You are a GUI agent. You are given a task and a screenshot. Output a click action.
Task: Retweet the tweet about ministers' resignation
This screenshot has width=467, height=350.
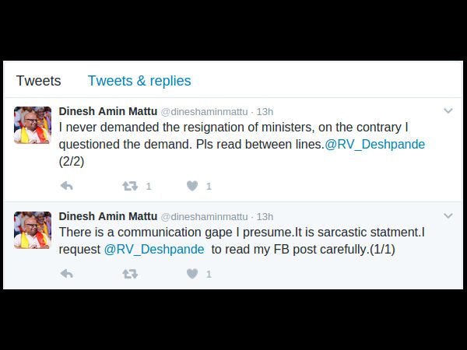coord(130,186)
